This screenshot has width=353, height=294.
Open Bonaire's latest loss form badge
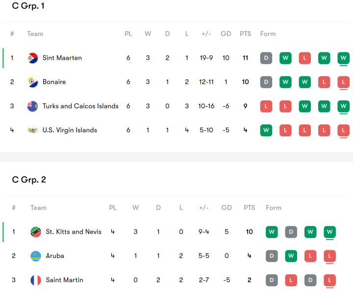pos(344,82)
